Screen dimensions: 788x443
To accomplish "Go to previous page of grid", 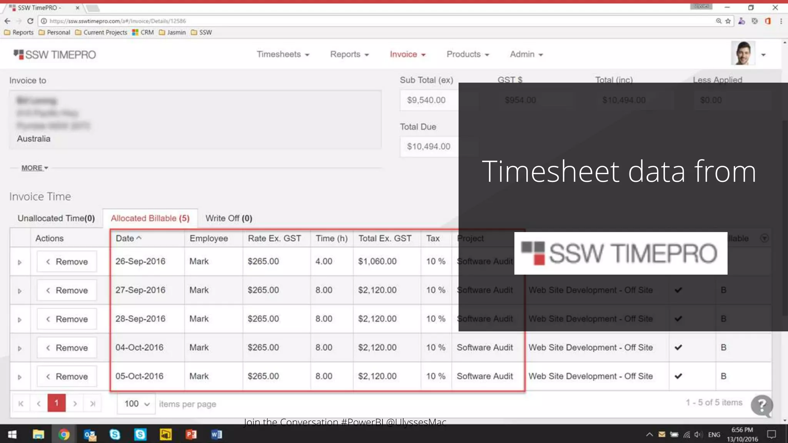I will [38, 403].
